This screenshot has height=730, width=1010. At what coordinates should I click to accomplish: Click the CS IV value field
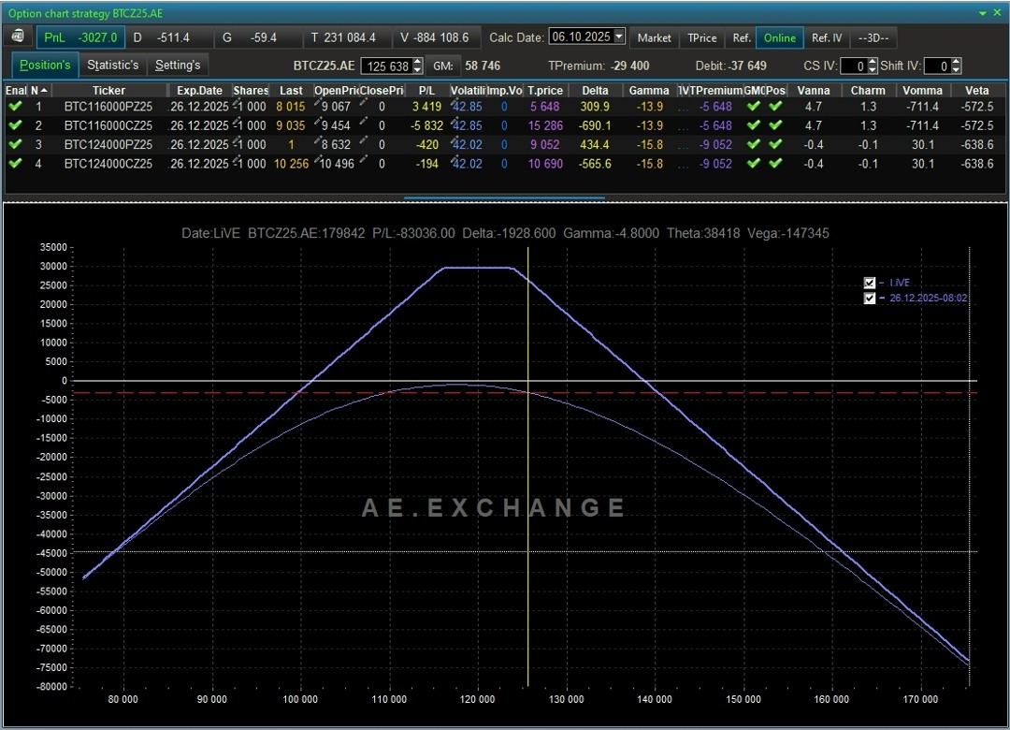coord(854,66)
